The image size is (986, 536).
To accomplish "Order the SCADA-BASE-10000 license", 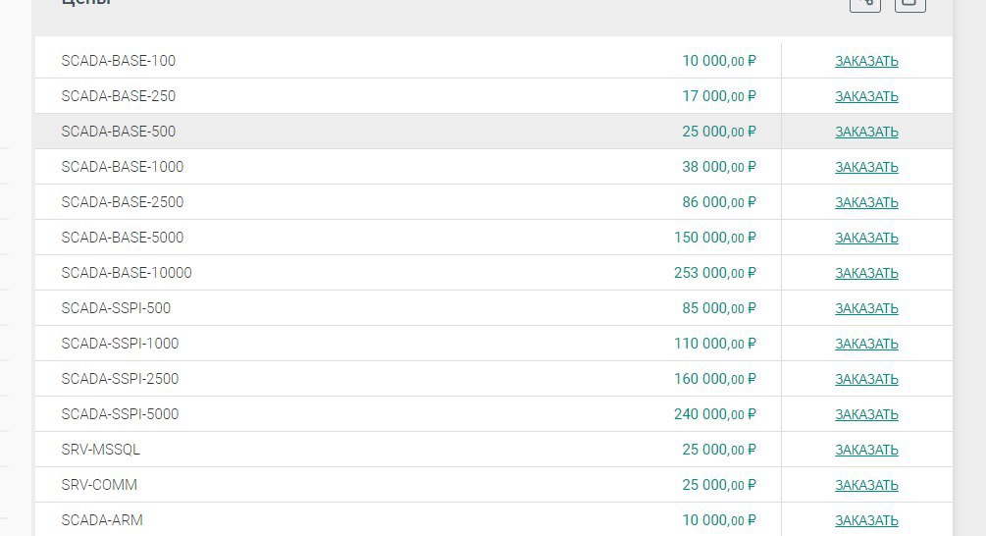I will point(866,272).
